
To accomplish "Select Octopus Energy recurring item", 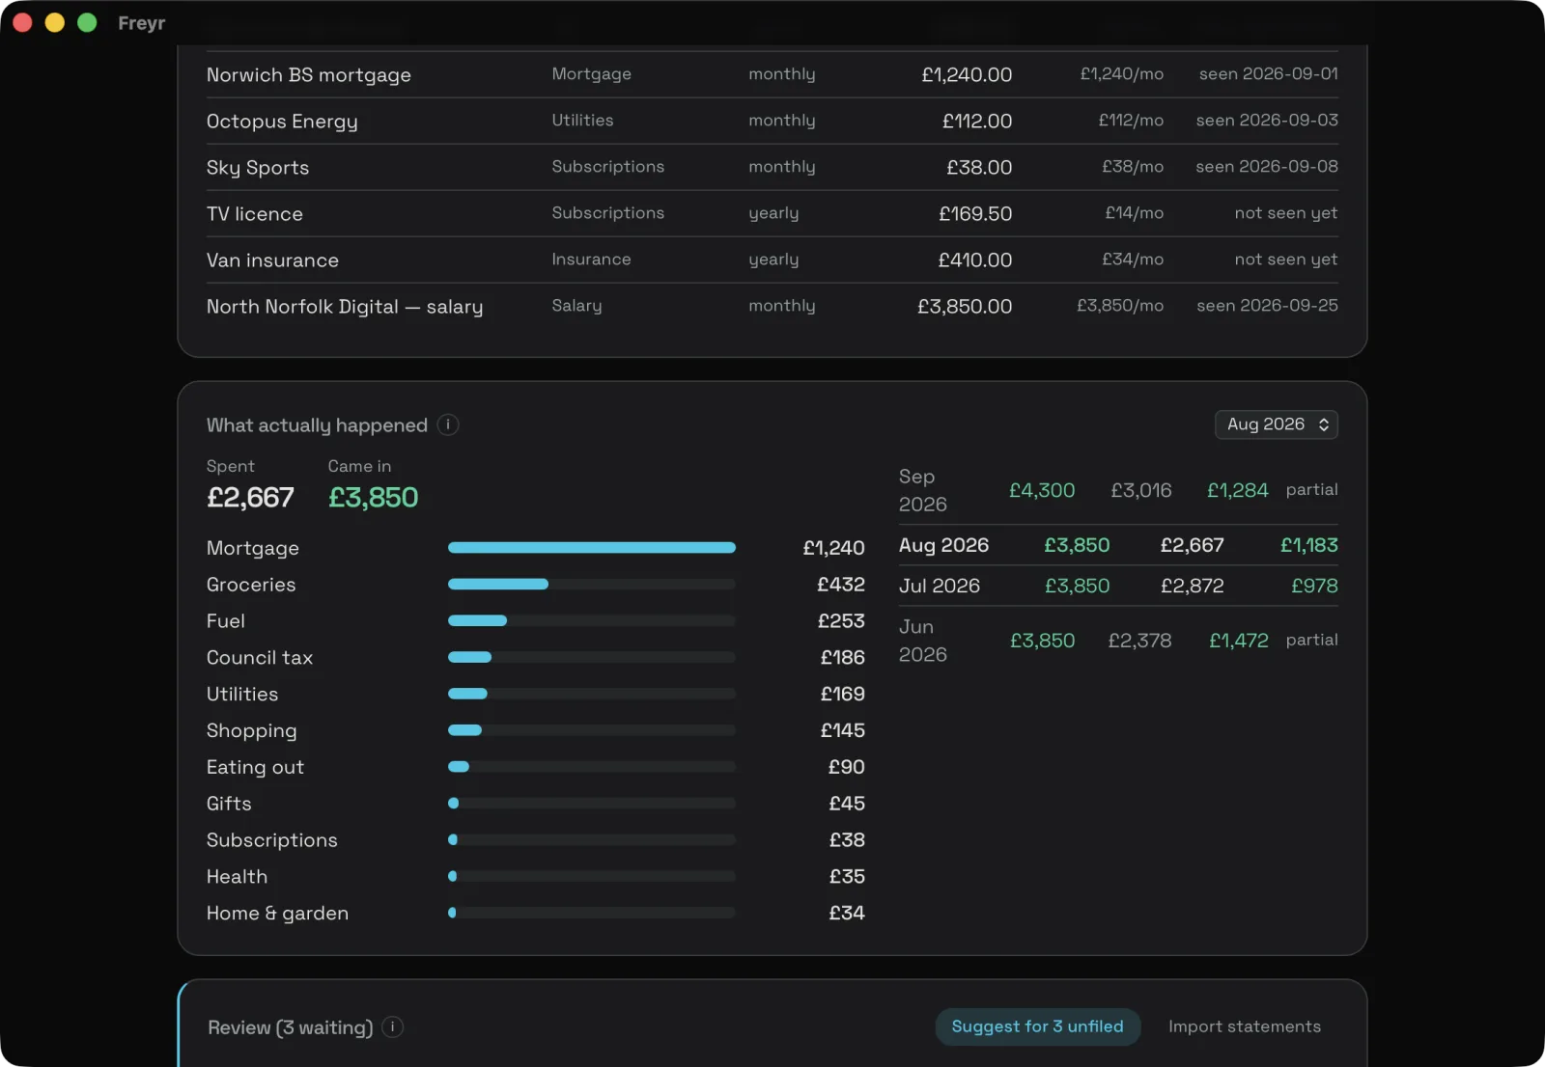I will 772,121.
